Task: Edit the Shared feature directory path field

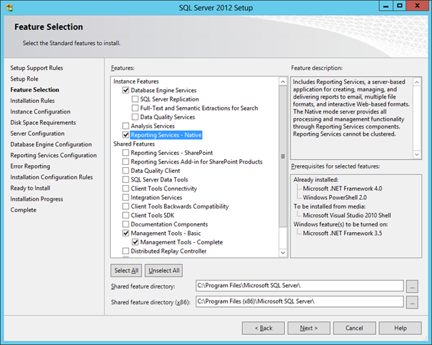Action: [x=299, y=286]
